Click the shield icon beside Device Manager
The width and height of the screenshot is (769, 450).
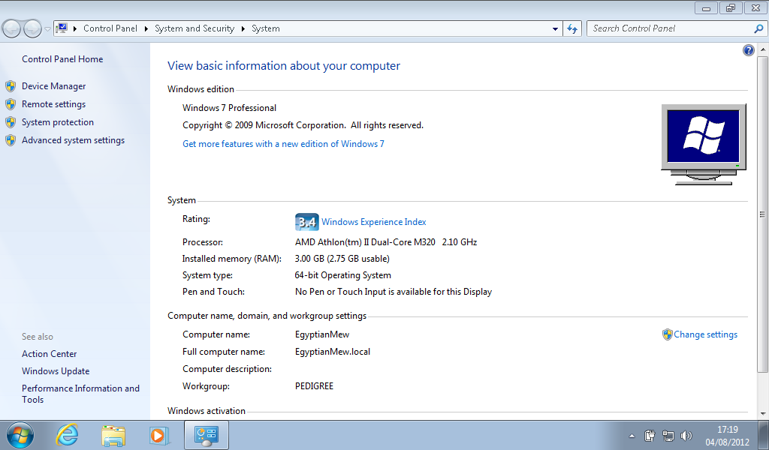(11, 87)
